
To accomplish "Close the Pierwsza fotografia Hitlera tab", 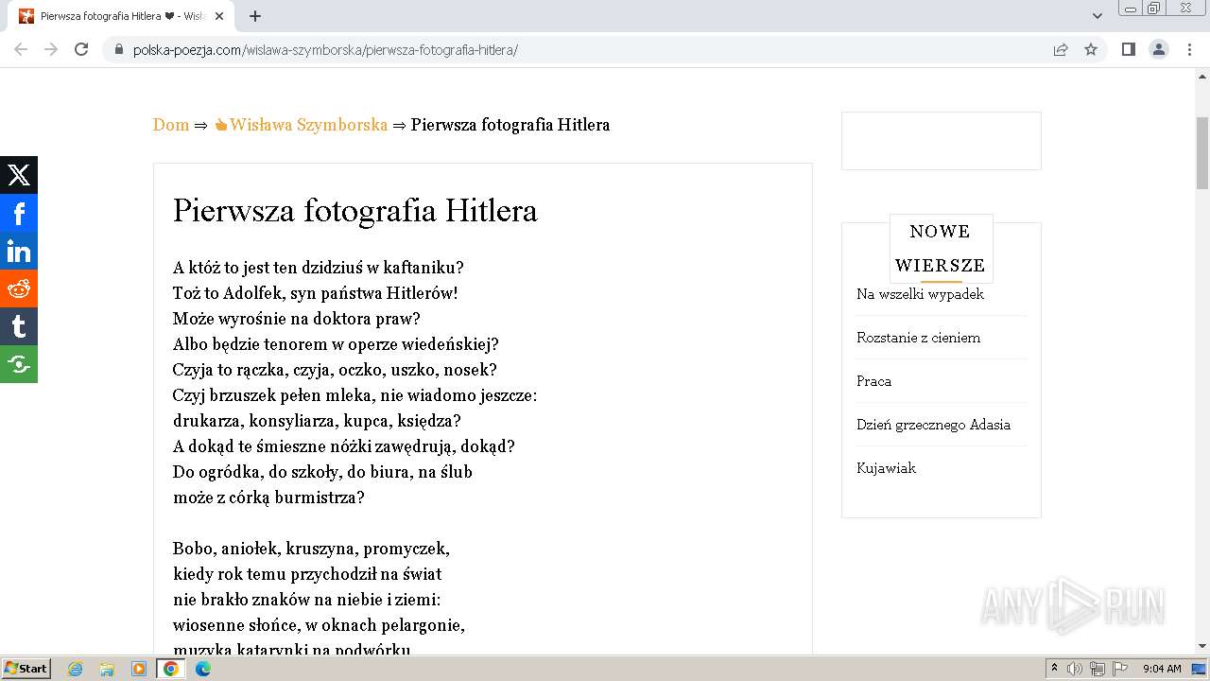I will click(x=220, y=16).
